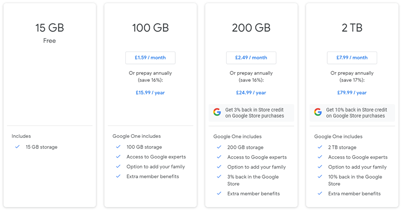
Task: Choose the £1.59 / month button
Action: pos(150,58)
